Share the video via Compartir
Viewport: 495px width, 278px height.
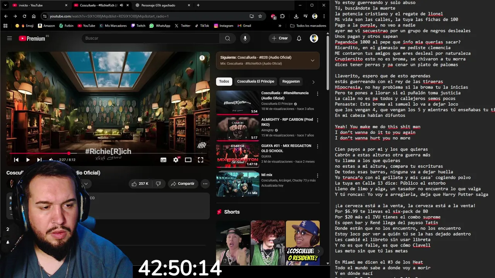(183, 184)
